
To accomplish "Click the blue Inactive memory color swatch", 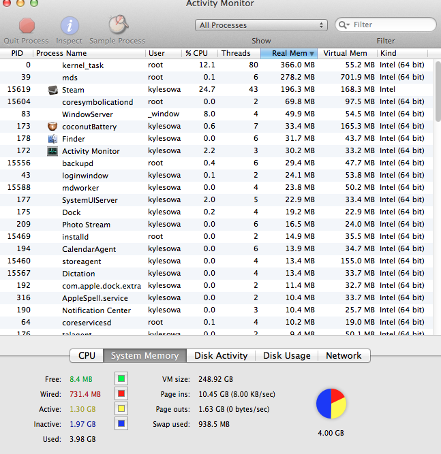I will click(x=121, y=423).
